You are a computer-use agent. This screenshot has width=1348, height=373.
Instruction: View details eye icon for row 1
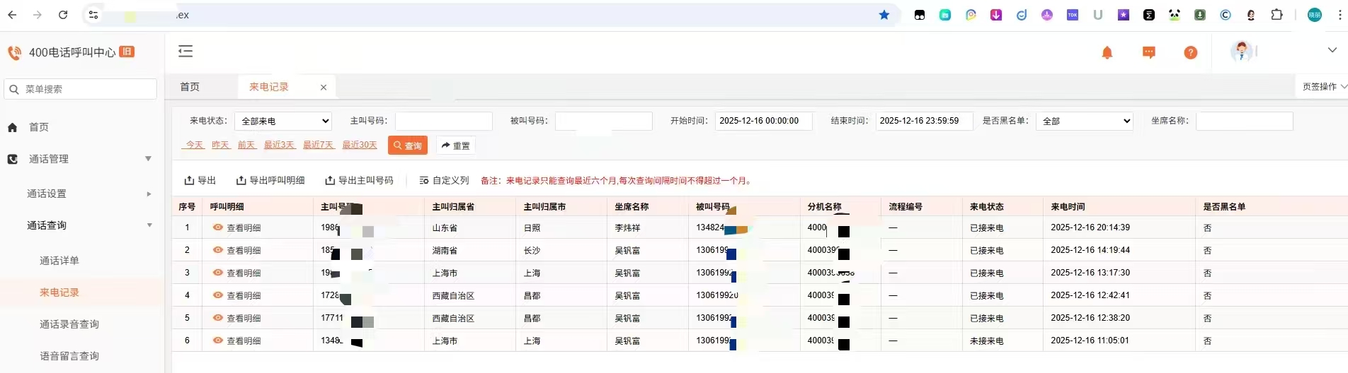click(x=218, y=227)
